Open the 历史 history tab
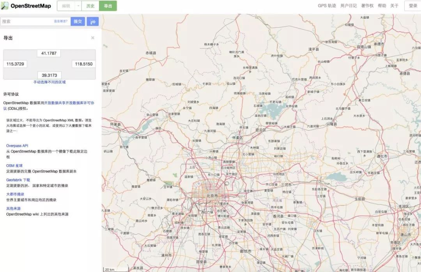421x272 pixels. (90, 6)
